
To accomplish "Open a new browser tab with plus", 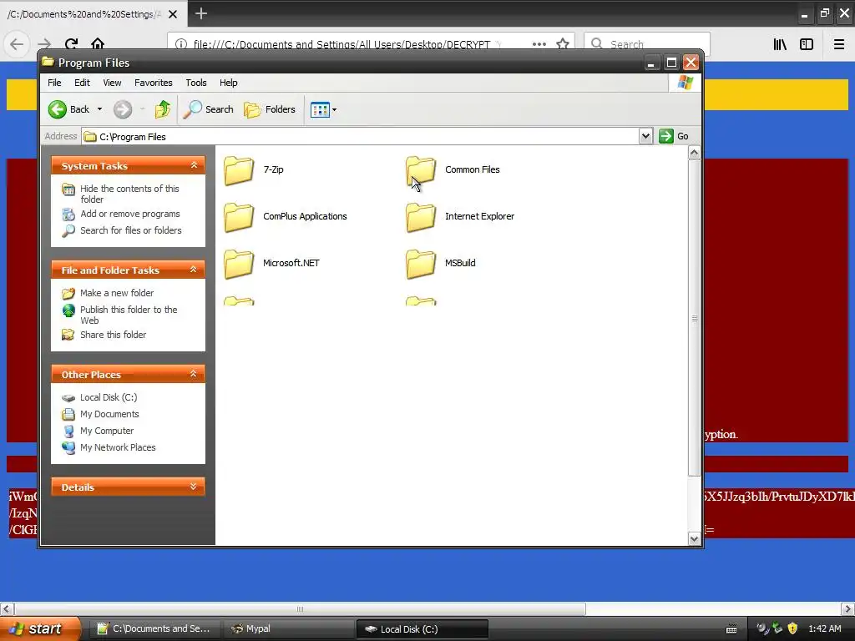I will [200, 13].
